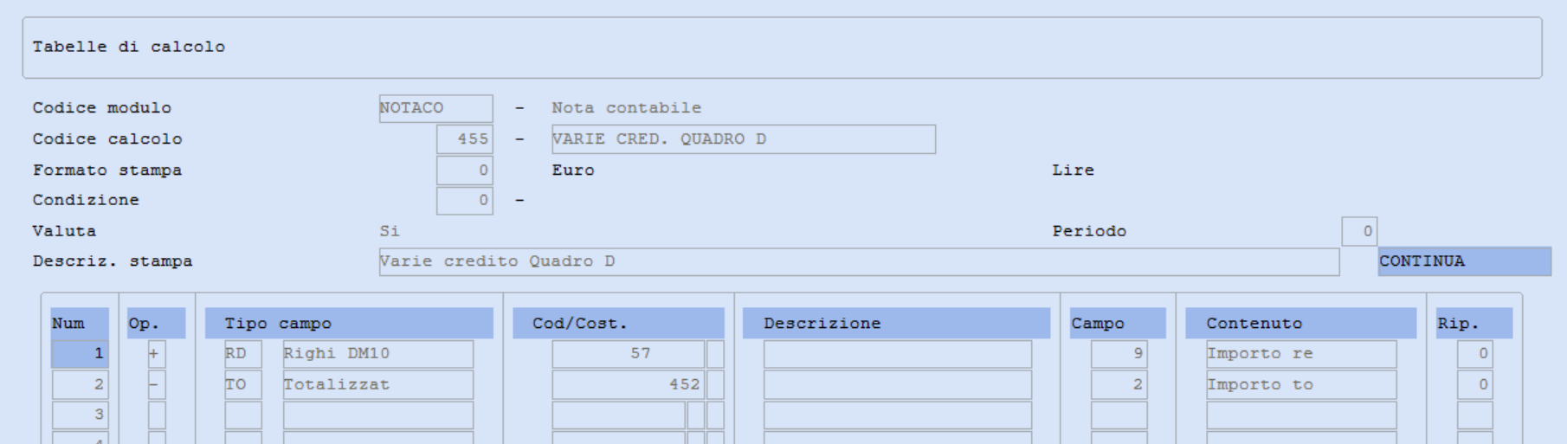
Task: Click the Tabelle di calcolo title
Action: (x=129, y=47)
